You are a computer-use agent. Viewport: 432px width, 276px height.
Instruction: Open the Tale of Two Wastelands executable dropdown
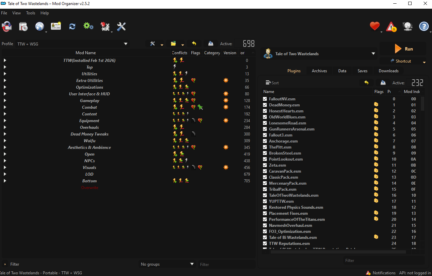coord(320,54)
